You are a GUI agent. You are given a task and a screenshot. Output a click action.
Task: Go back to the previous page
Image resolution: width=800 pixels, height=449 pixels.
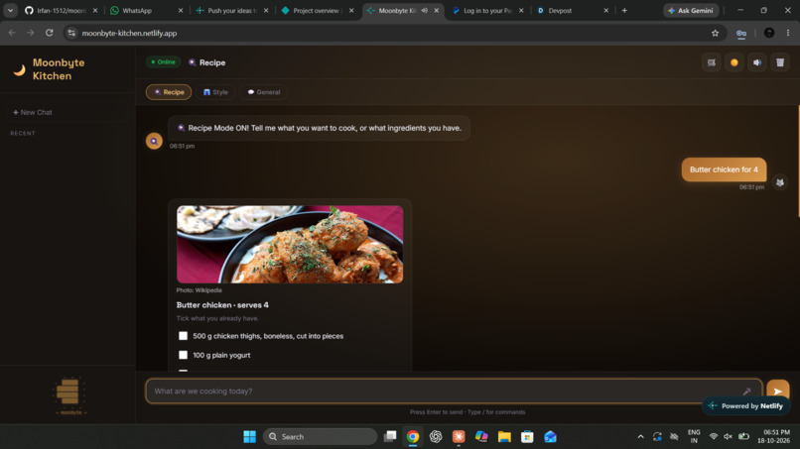pos(12,33)
